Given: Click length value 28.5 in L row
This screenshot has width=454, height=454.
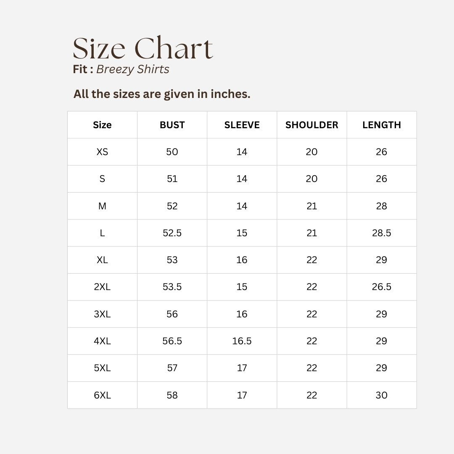Looking at the screenshot, I should (381, 233).
